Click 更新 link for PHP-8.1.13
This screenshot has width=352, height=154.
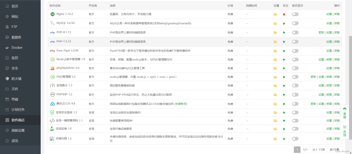pos(321,32)
